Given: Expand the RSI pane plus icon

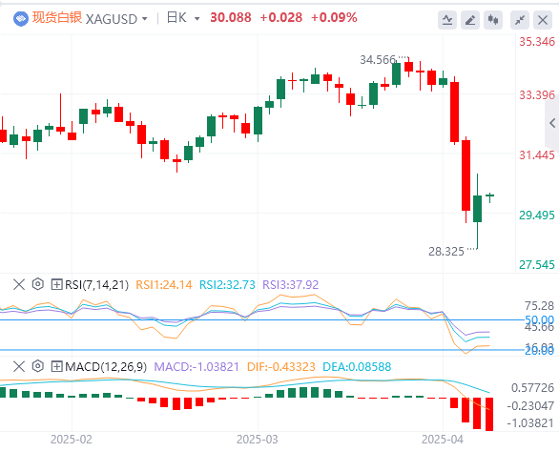Looking at the screenshot, I should [56, 284].
